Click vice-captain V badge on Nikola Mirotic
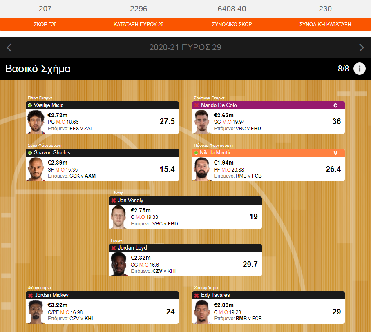Viewport: 371px width, 332px height. [x=335, y=153]
